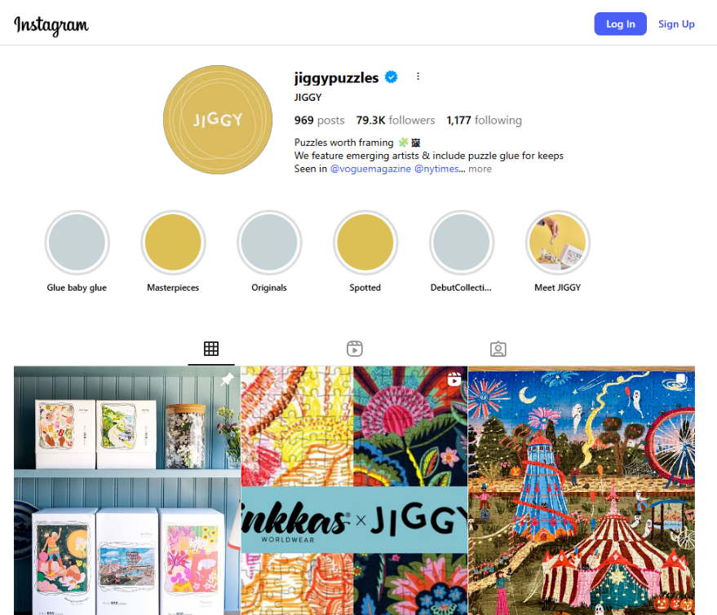Open the pinned puzzle shelf post
The width and height of the screenshot is (717, 615).
click(127, 490)
